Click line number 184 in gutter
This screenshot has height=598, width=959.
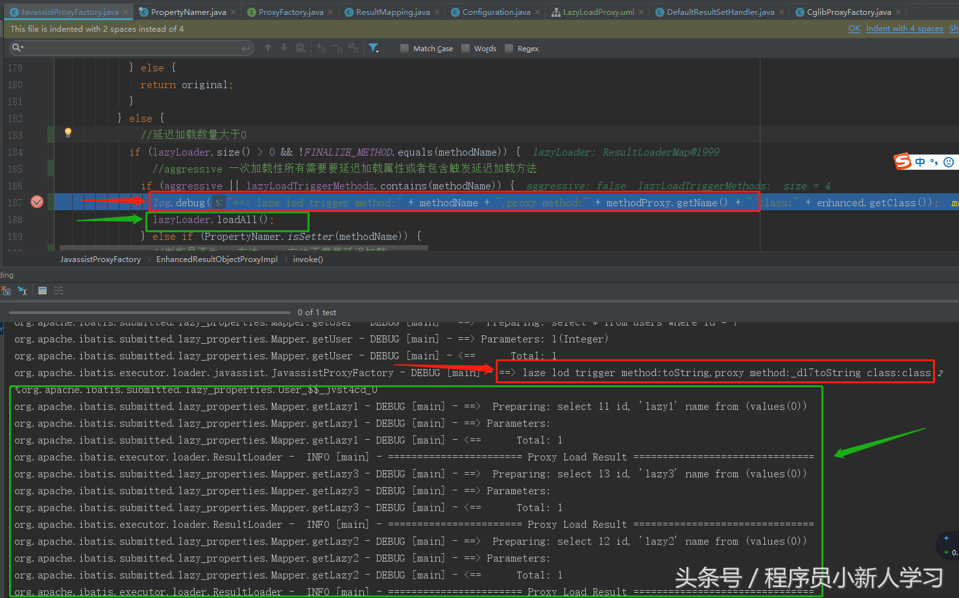15,152
